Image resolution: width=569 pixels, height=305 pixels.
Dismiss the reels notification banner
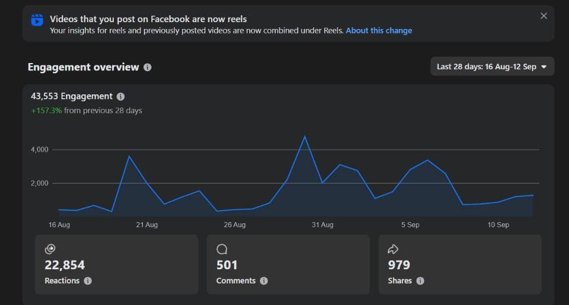(543, 16)
